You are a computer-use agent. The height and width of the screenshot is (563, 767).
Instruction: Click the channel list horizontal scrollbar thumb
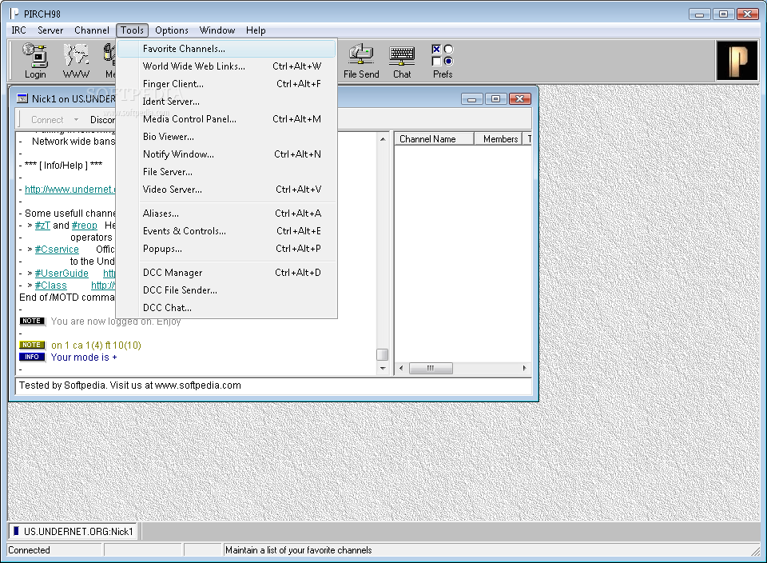click(x=431, y=368)
